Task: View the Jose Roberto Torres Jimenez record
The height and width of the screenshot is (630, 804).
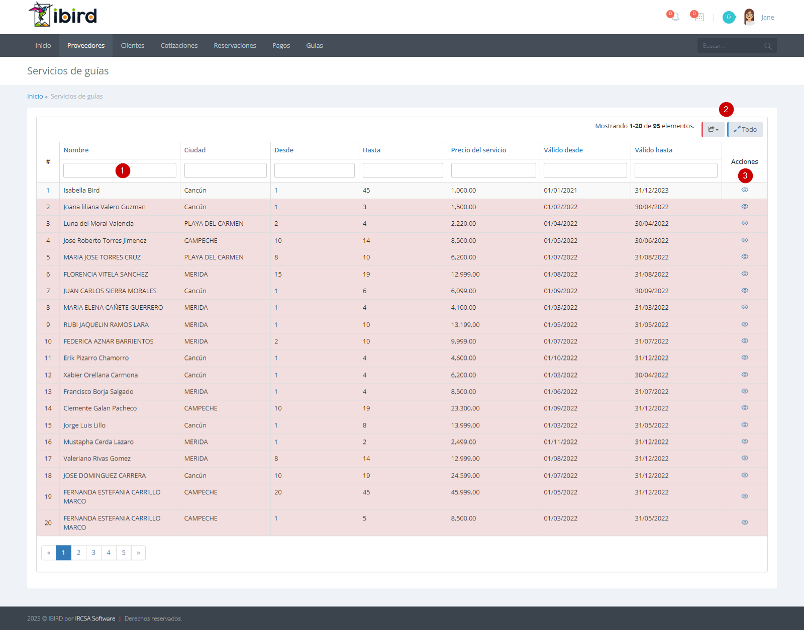Action: click(x=745, y=240)
